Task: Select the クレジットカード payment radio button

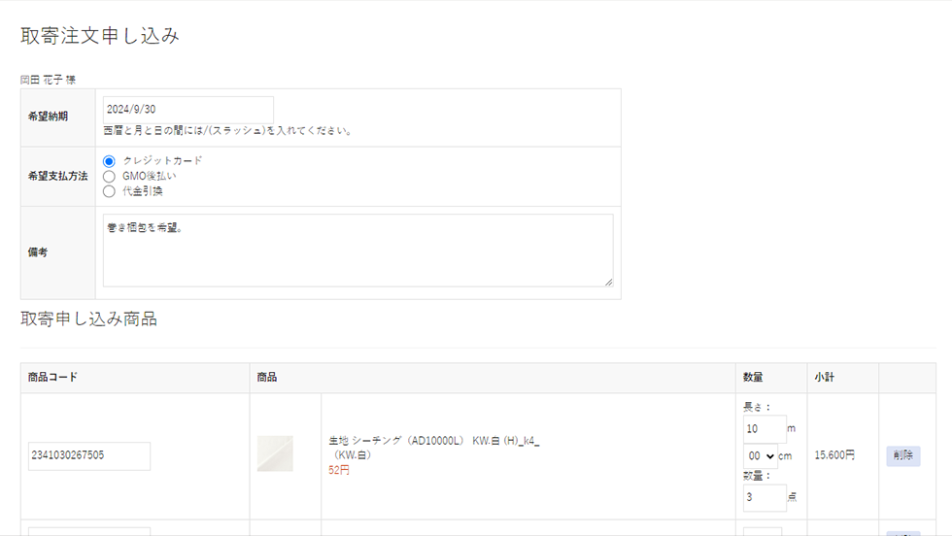Action: [109, 161]
